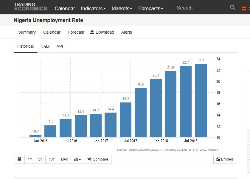The image size is (250, 179).
Task: Click the 12.1 bar in the chart
Action: [50, 131]
